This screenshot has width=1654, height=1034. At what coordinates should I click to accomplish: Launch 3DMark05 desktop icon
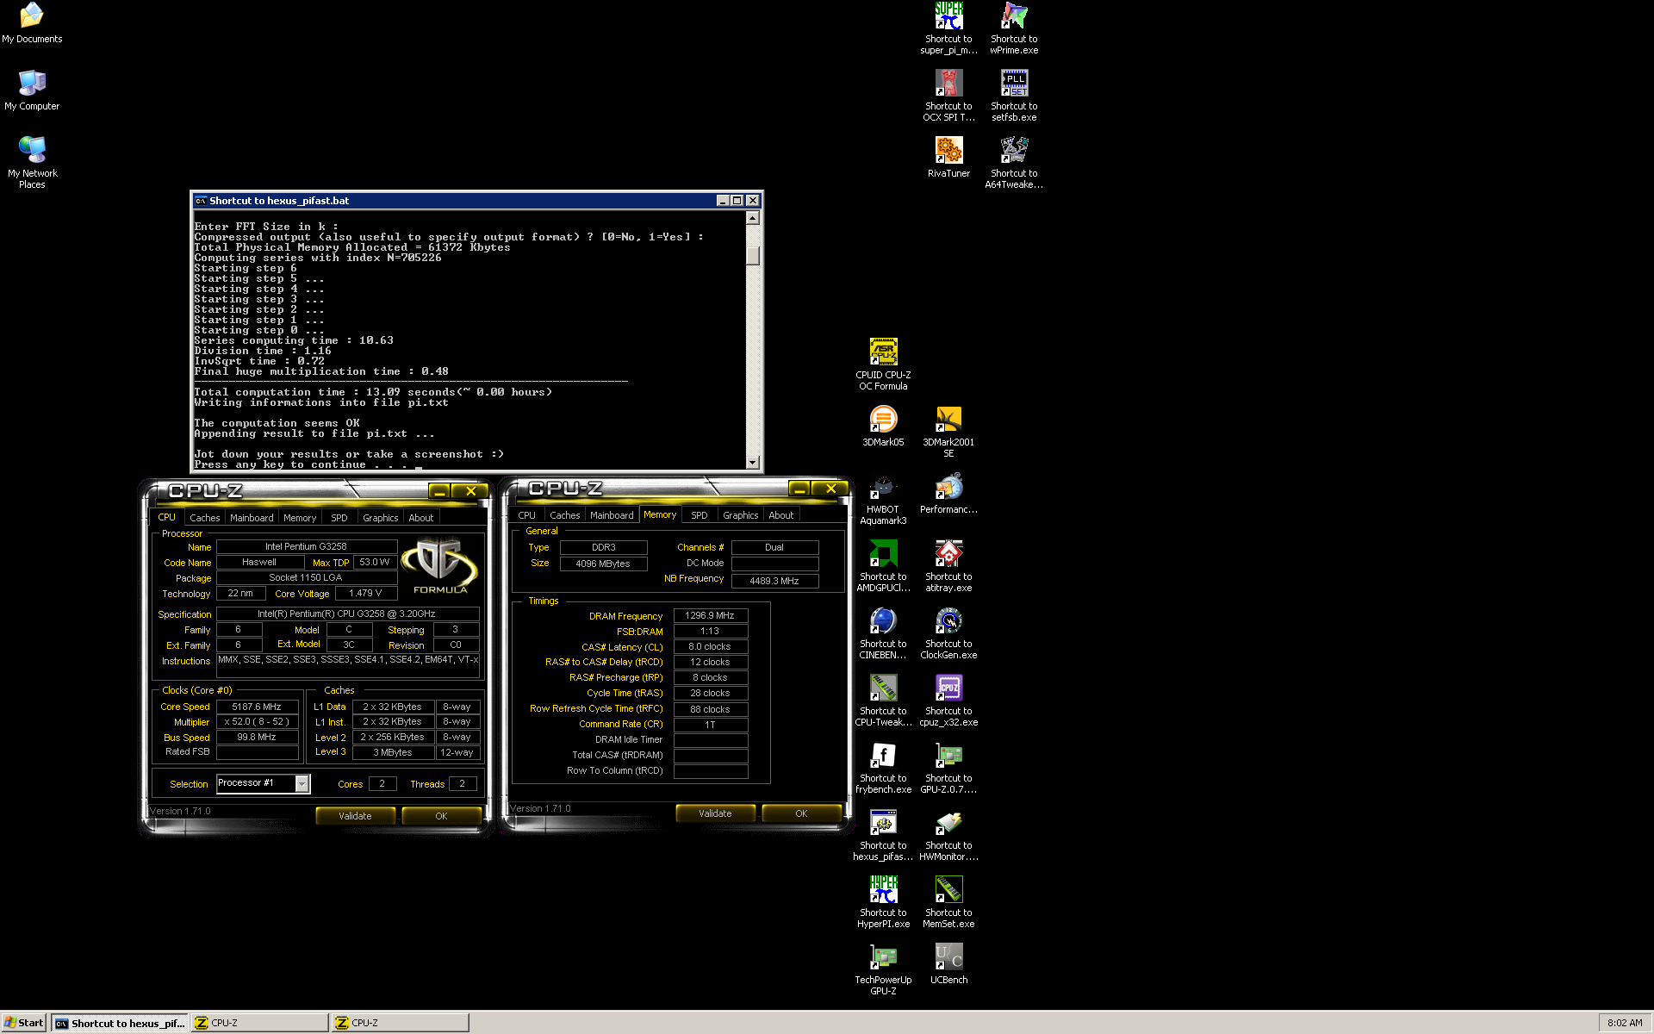[x=883, y=427]
